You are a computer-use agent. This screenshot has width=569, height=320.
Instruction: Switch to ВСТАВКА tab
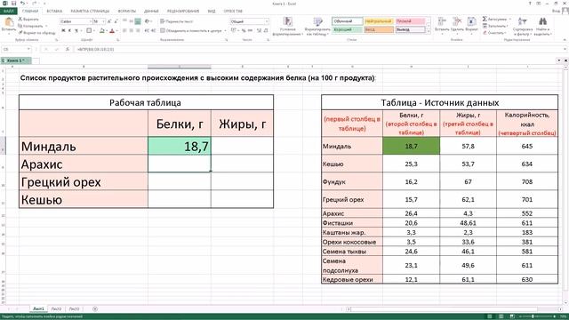pyautogui.click(x=54, y=11)
